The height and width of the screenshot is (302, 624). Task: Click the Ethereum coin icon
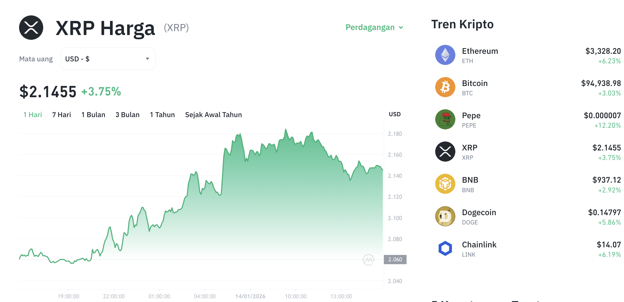(445, 55)
